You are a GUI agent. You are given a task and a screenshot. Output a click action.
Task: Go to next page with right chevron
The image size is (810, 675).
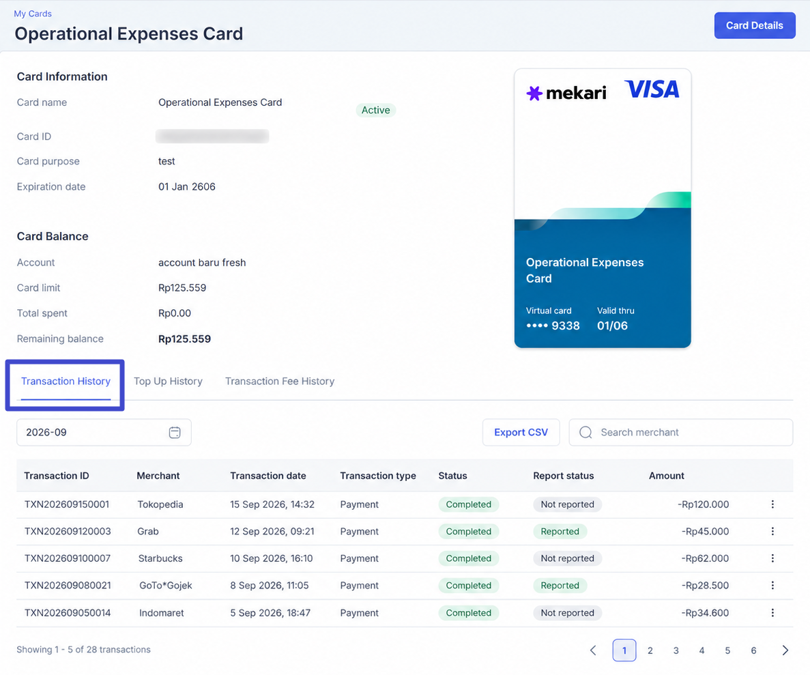point(785,650)
